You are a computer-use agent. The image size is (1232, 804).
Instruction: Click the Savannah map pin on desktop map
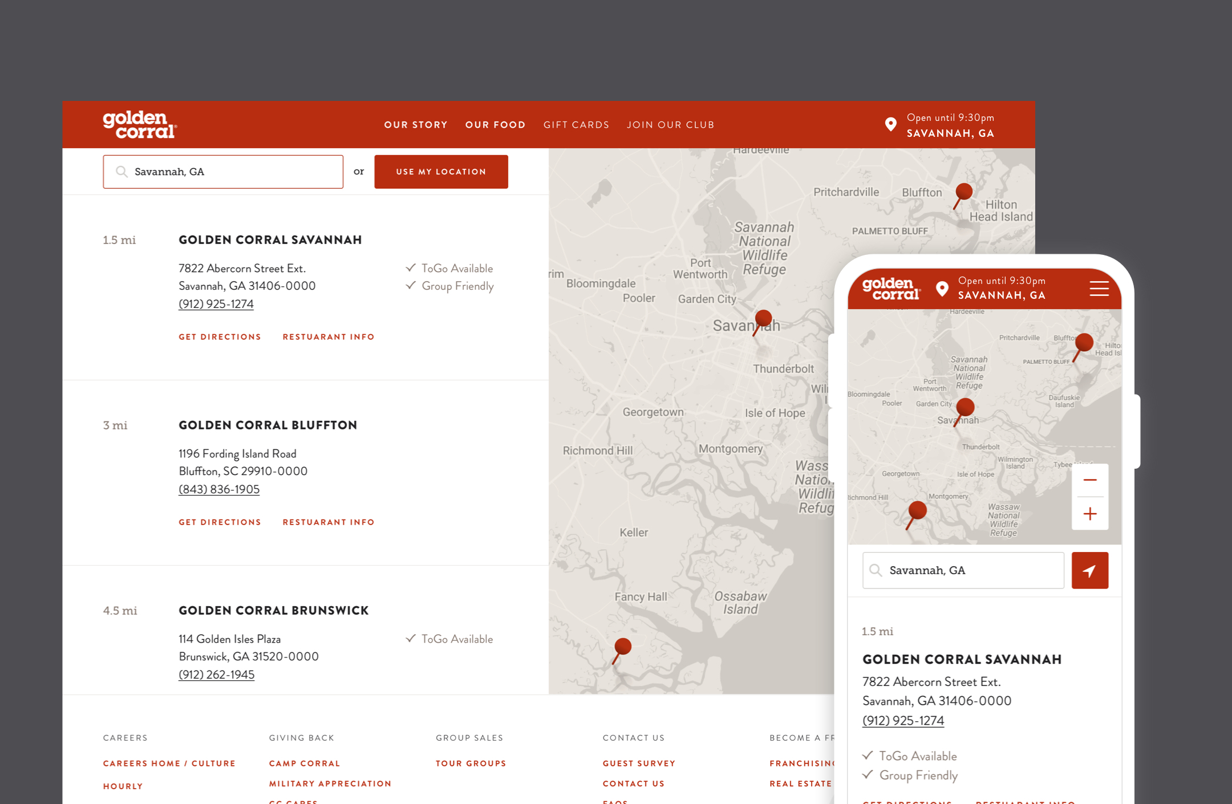(761, 322)
